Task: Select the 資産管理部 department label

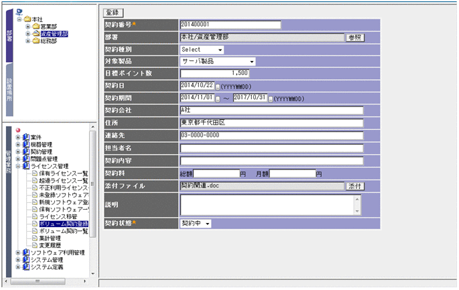Action: [54, 33]
